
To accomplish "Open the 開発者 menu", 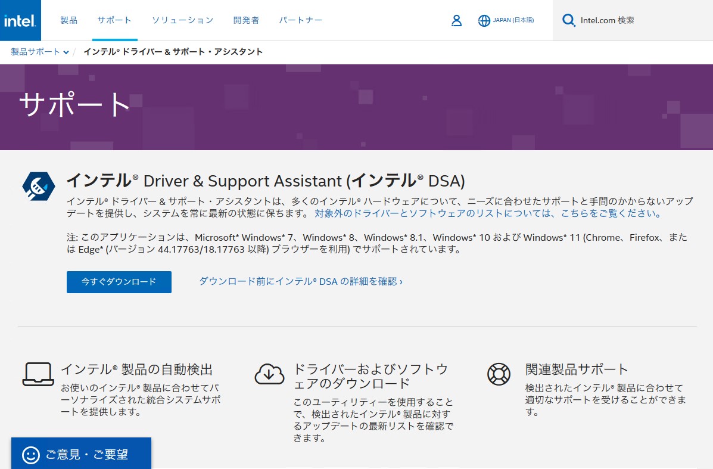I will pos(246,20).
